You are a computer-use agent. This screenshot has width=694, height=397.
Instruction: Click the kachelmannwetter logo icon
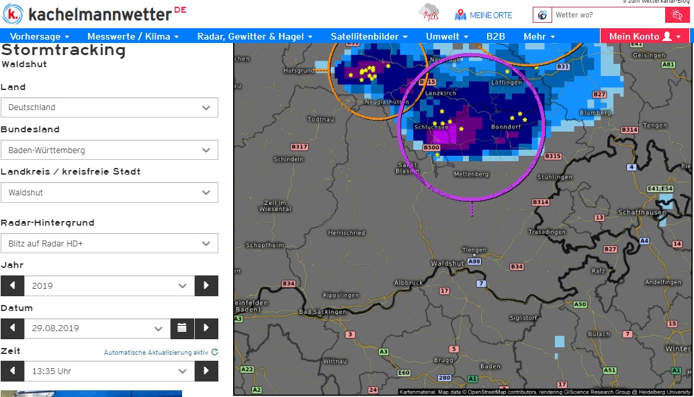click(x=12, y=14)
